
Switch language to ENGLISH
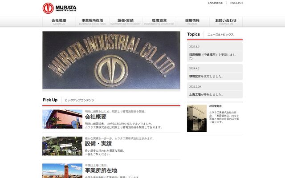[236, 3]
